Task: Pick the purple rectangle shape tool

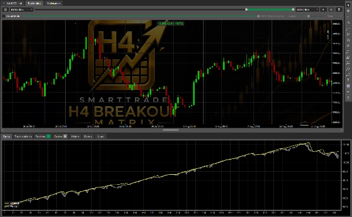Action: pyautogui.click(x=348, y=86)
